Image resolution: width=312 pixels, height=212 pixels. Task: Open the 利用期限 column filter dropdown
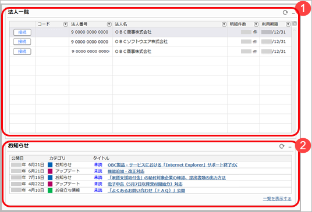click(288, 24)
